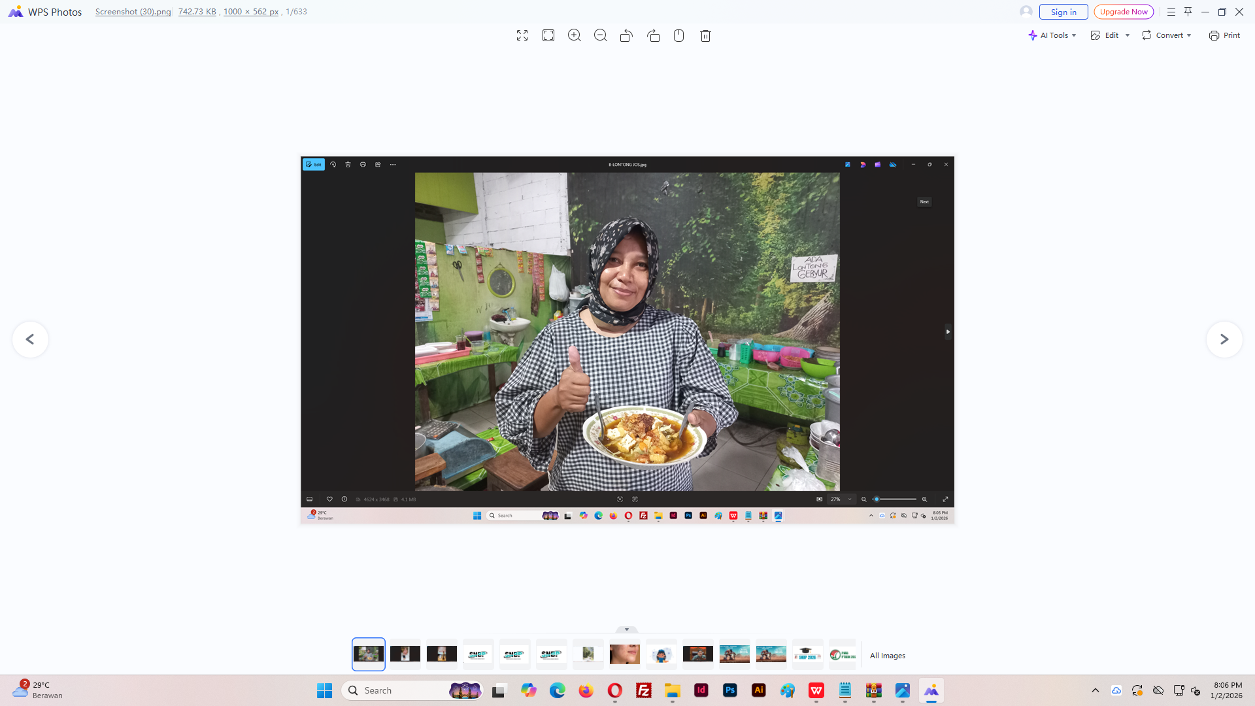Print the current image
Viewport: 1255px width, 706px height.
pyautogui.click(x=1224, y=35)
